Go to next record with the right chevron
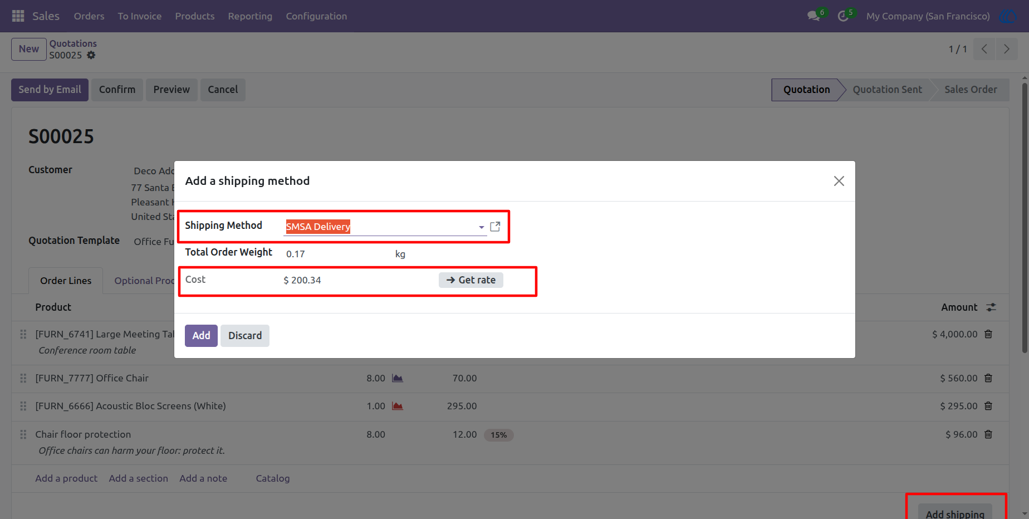Screen dimensions: 1029x519 pyautogui.click(x=1007, y=49)
